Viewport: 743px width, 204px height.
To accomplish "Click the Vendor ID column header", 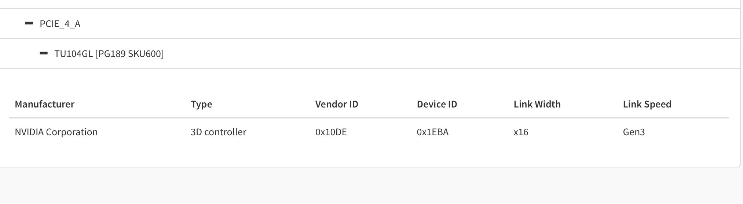I will pos(337,104).
